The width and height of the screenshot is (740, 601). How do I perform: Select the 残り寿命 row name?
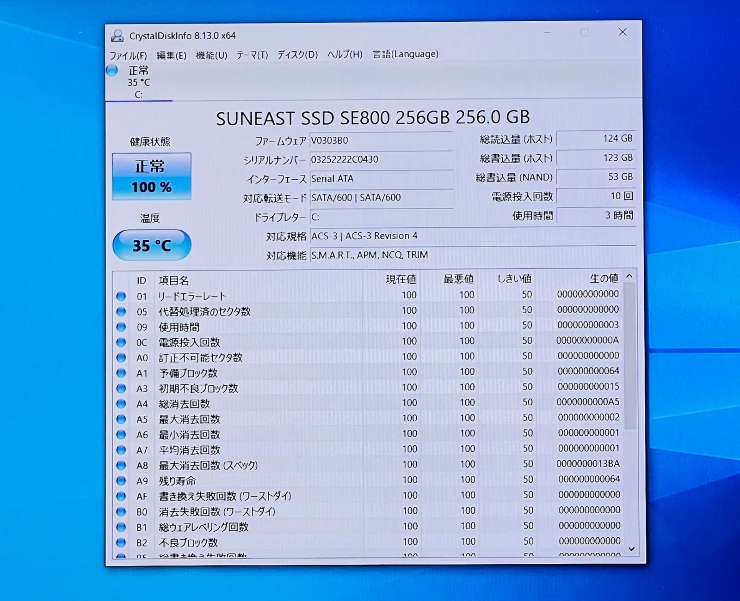click(x=178, y=481)
